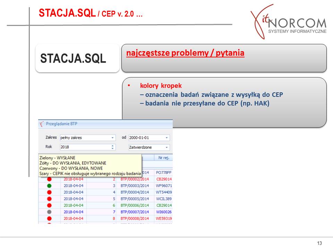Select document number BTP/00005/2014

(x=135, y=199)
